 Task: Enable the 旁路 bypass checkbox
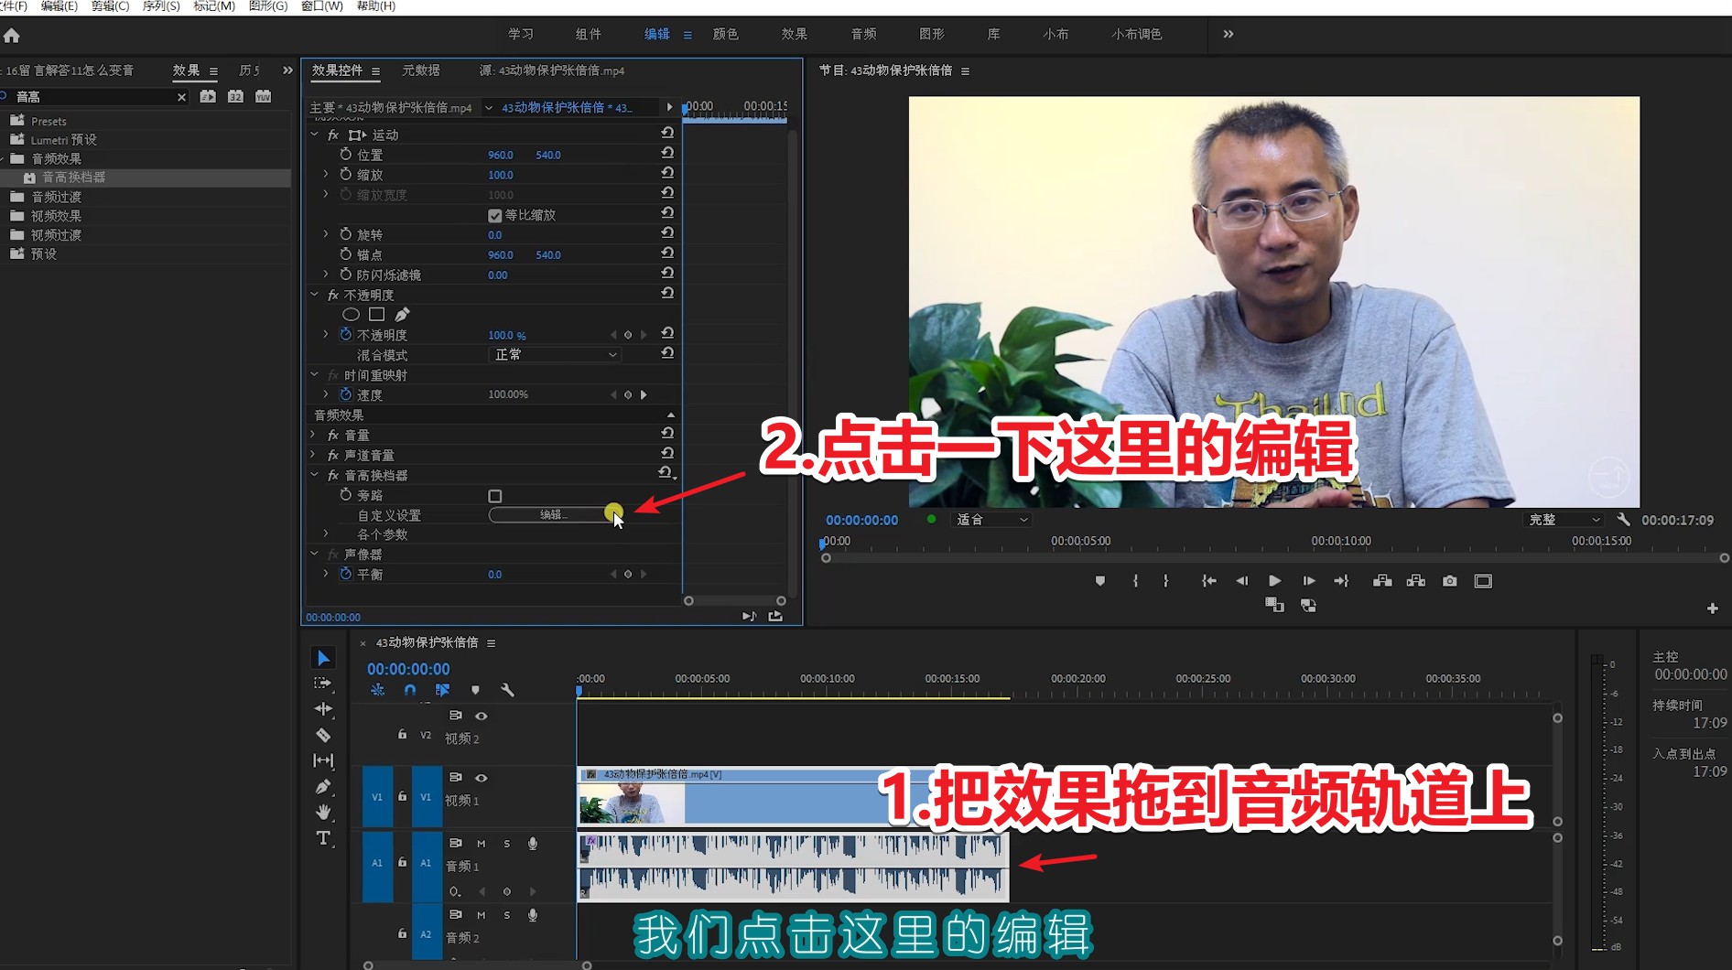tap(495, 496)
